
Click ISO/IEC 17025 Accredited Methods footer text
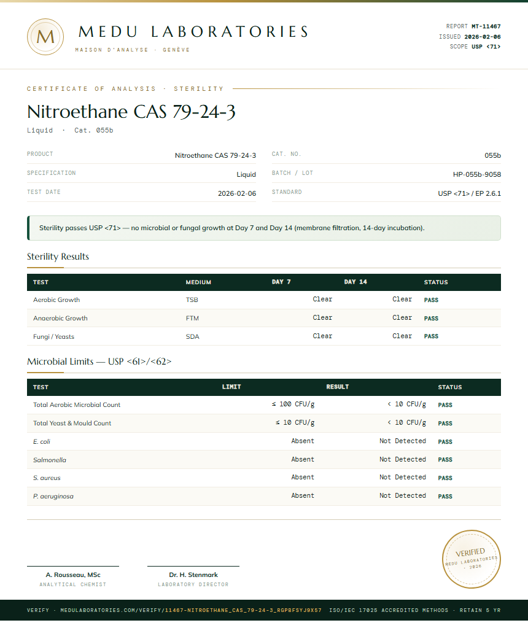[389, 610]
